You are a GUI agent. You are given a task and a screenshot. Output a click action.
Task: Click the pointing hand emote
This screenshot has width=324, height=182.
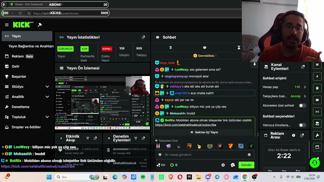[199, 146]
